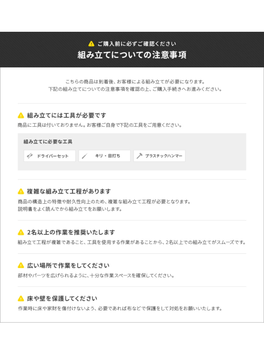Click the 組み立てについての注意事項 banner title
The image size is (264, 347).
click(132, 55)
